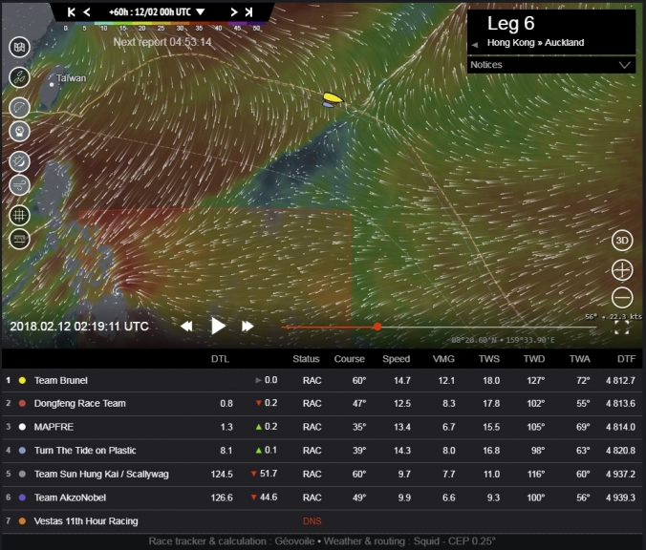The height and width of the screenshot is (550, 646).
Task: Zoom in on the map
Action: click(622, 270)
